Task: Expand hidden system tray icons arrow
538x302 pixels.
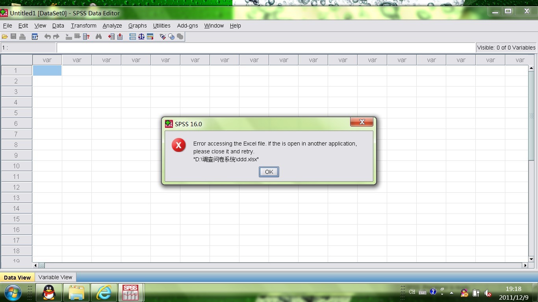Action: click(x=451, y=293)
